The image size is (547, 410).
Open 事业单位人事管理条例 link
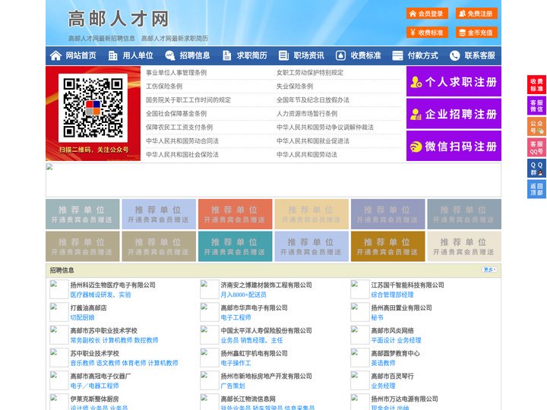point(176,73)
